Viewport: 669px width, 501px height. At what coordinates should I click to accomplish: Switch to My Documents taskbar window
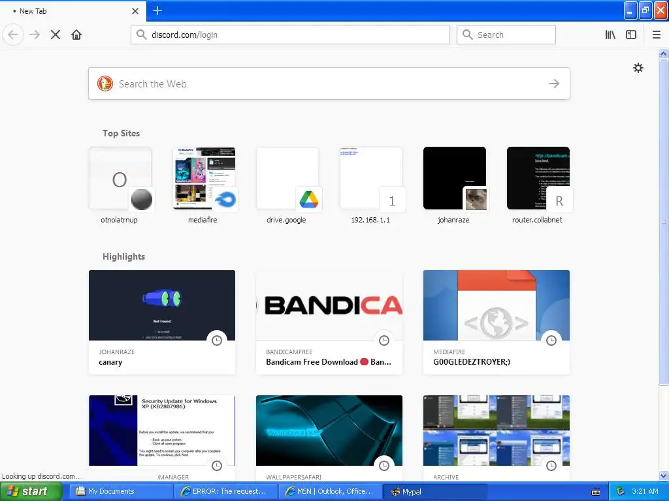click(x=120, y=492)
